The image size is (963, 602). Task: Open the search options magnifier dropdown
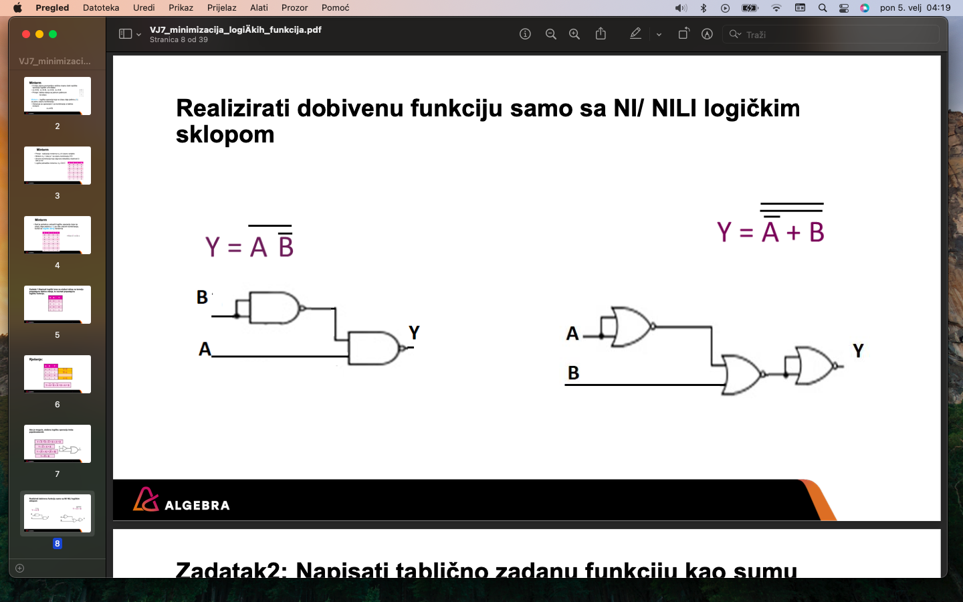click(x=735, y=34)
